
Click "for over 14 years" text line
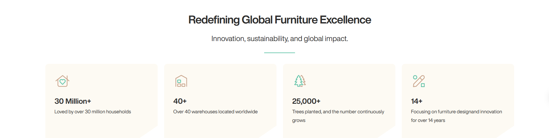coord(428,120)
